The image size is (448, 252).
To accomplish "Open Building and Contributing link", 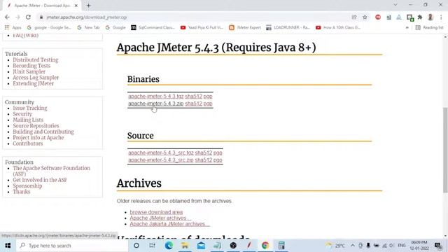I will (x=43, y=132).
